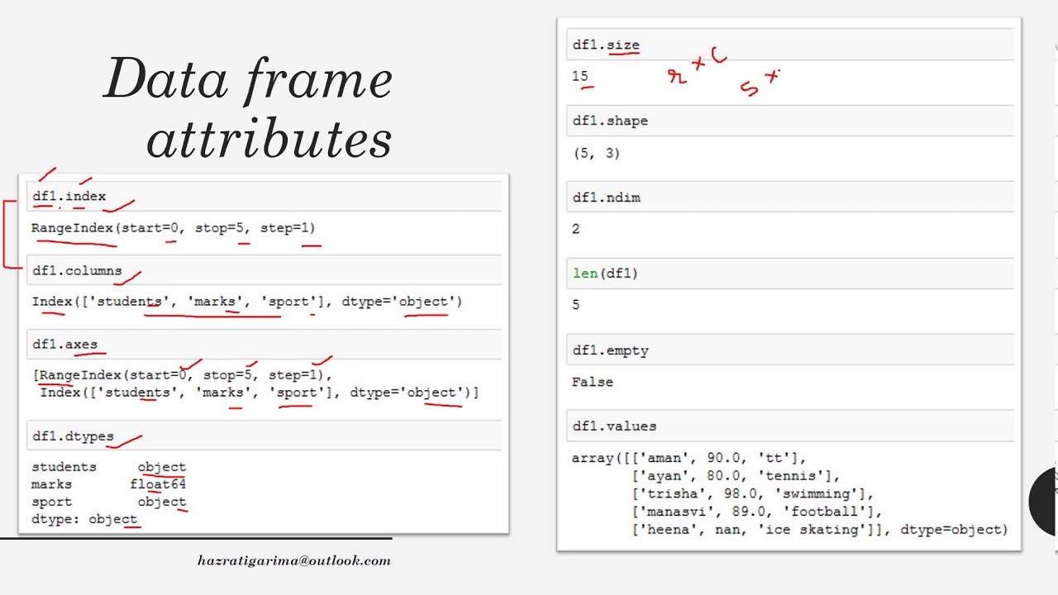1058x595 pixels.
Task: Select the df1.columns input cell
Action: [x=264, y=271]
